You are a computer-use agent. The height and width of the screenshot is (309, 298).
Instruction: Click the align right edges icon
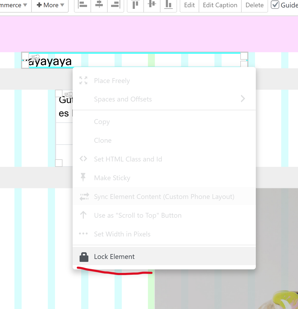(x=115, y=5)
